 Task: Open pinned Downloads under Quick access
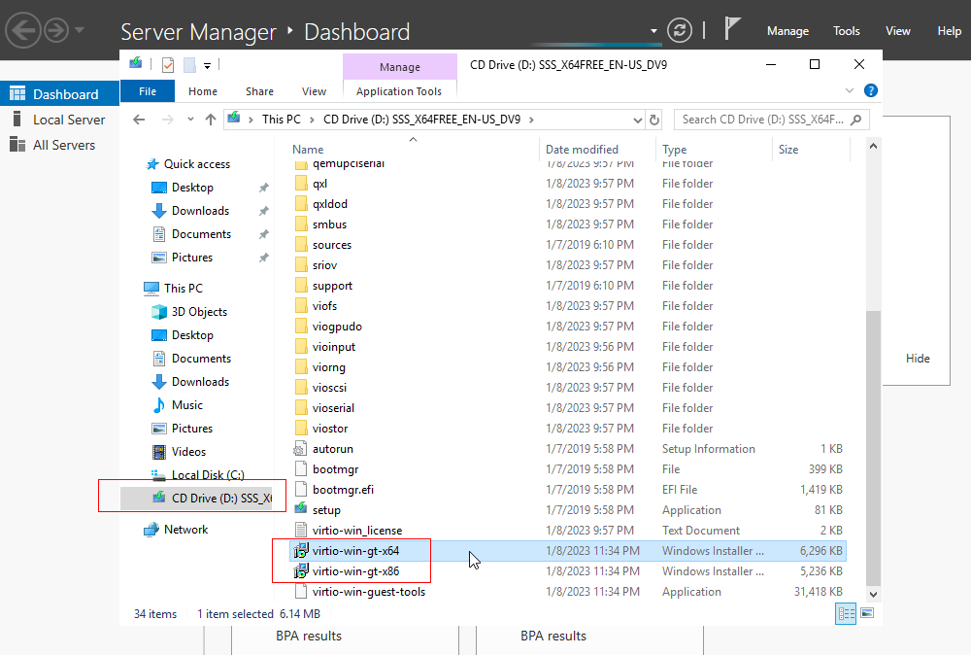[200, 211]
